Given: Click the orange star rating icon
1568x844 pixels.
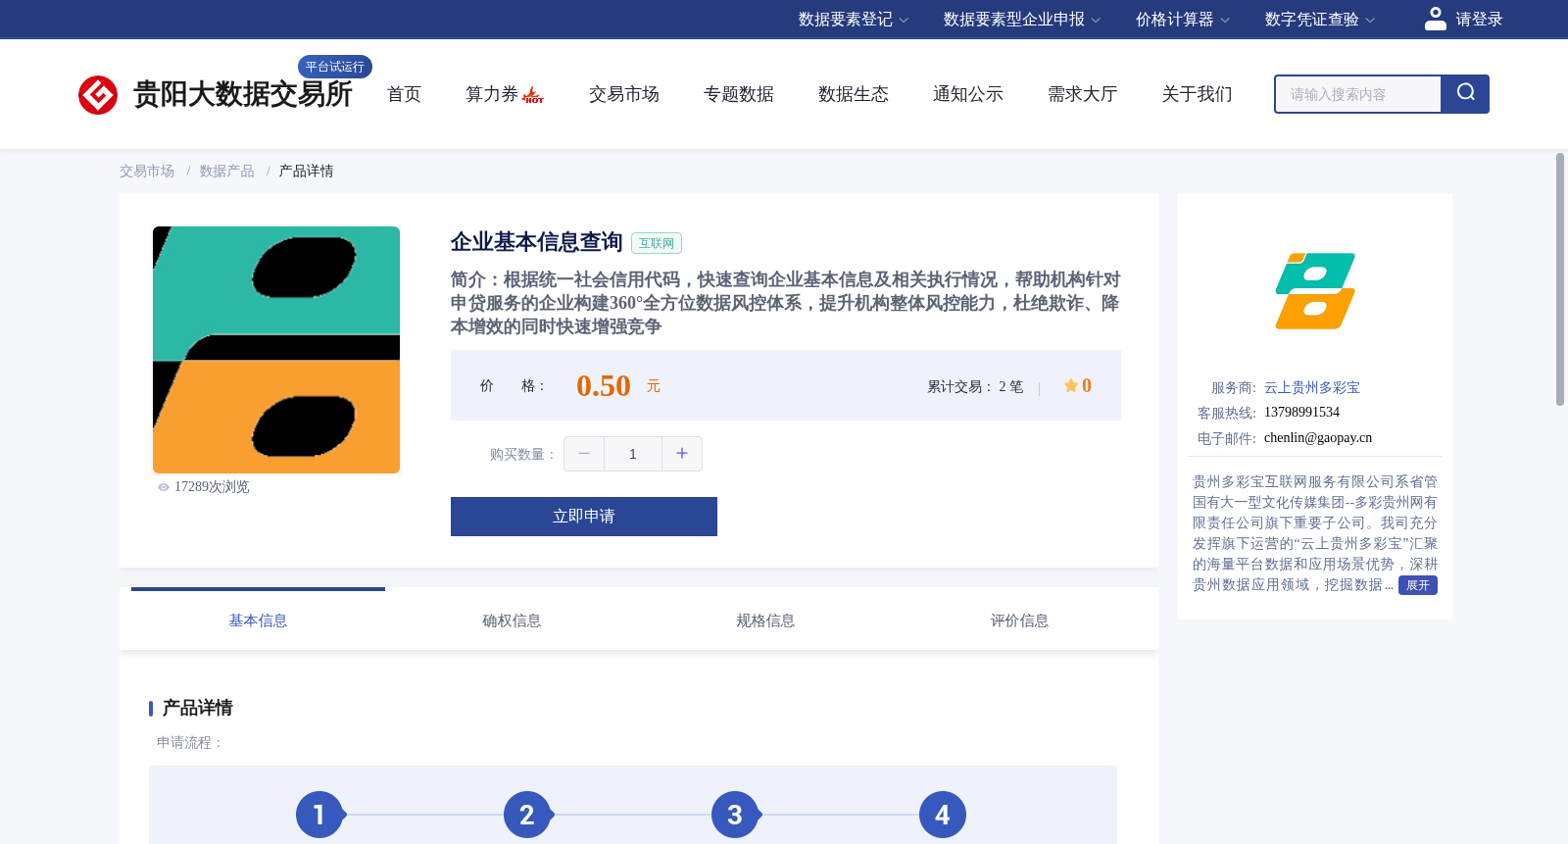Looking at the screenshot, I should (x=1070, y=386).
